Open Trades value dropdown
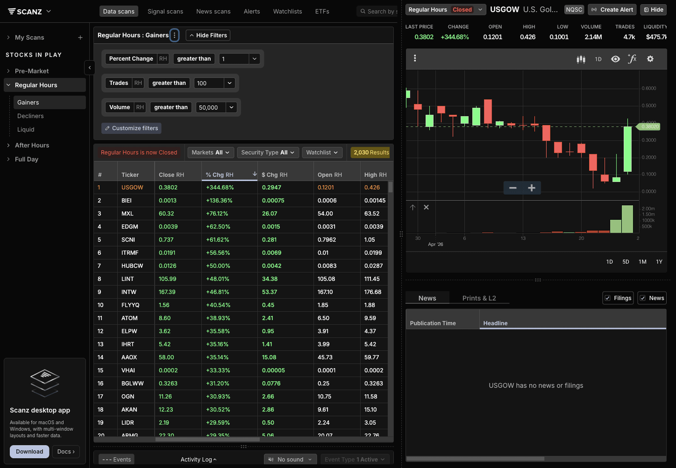 (230, 83)
